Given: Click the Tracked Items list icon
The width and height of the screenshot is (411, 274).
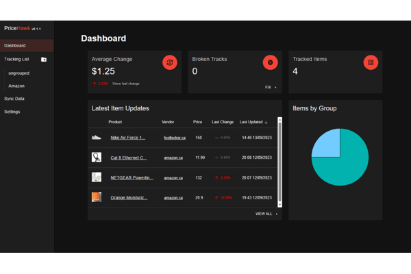Looking at the screenshot, I should (x=371, y=62).
